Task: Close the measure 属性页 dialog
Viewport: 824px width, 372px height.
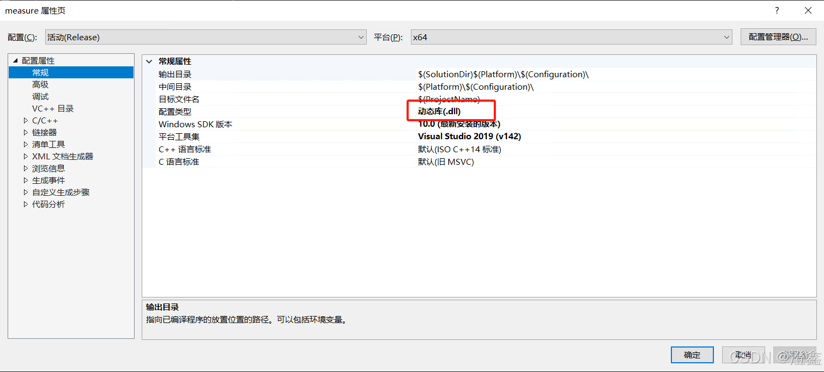Action: (x=808, y=10)
